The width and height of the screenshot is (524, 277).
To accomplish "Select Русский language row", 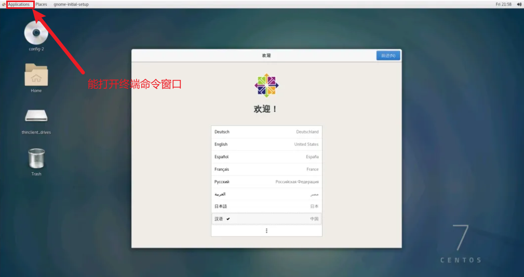I will 266,182.
